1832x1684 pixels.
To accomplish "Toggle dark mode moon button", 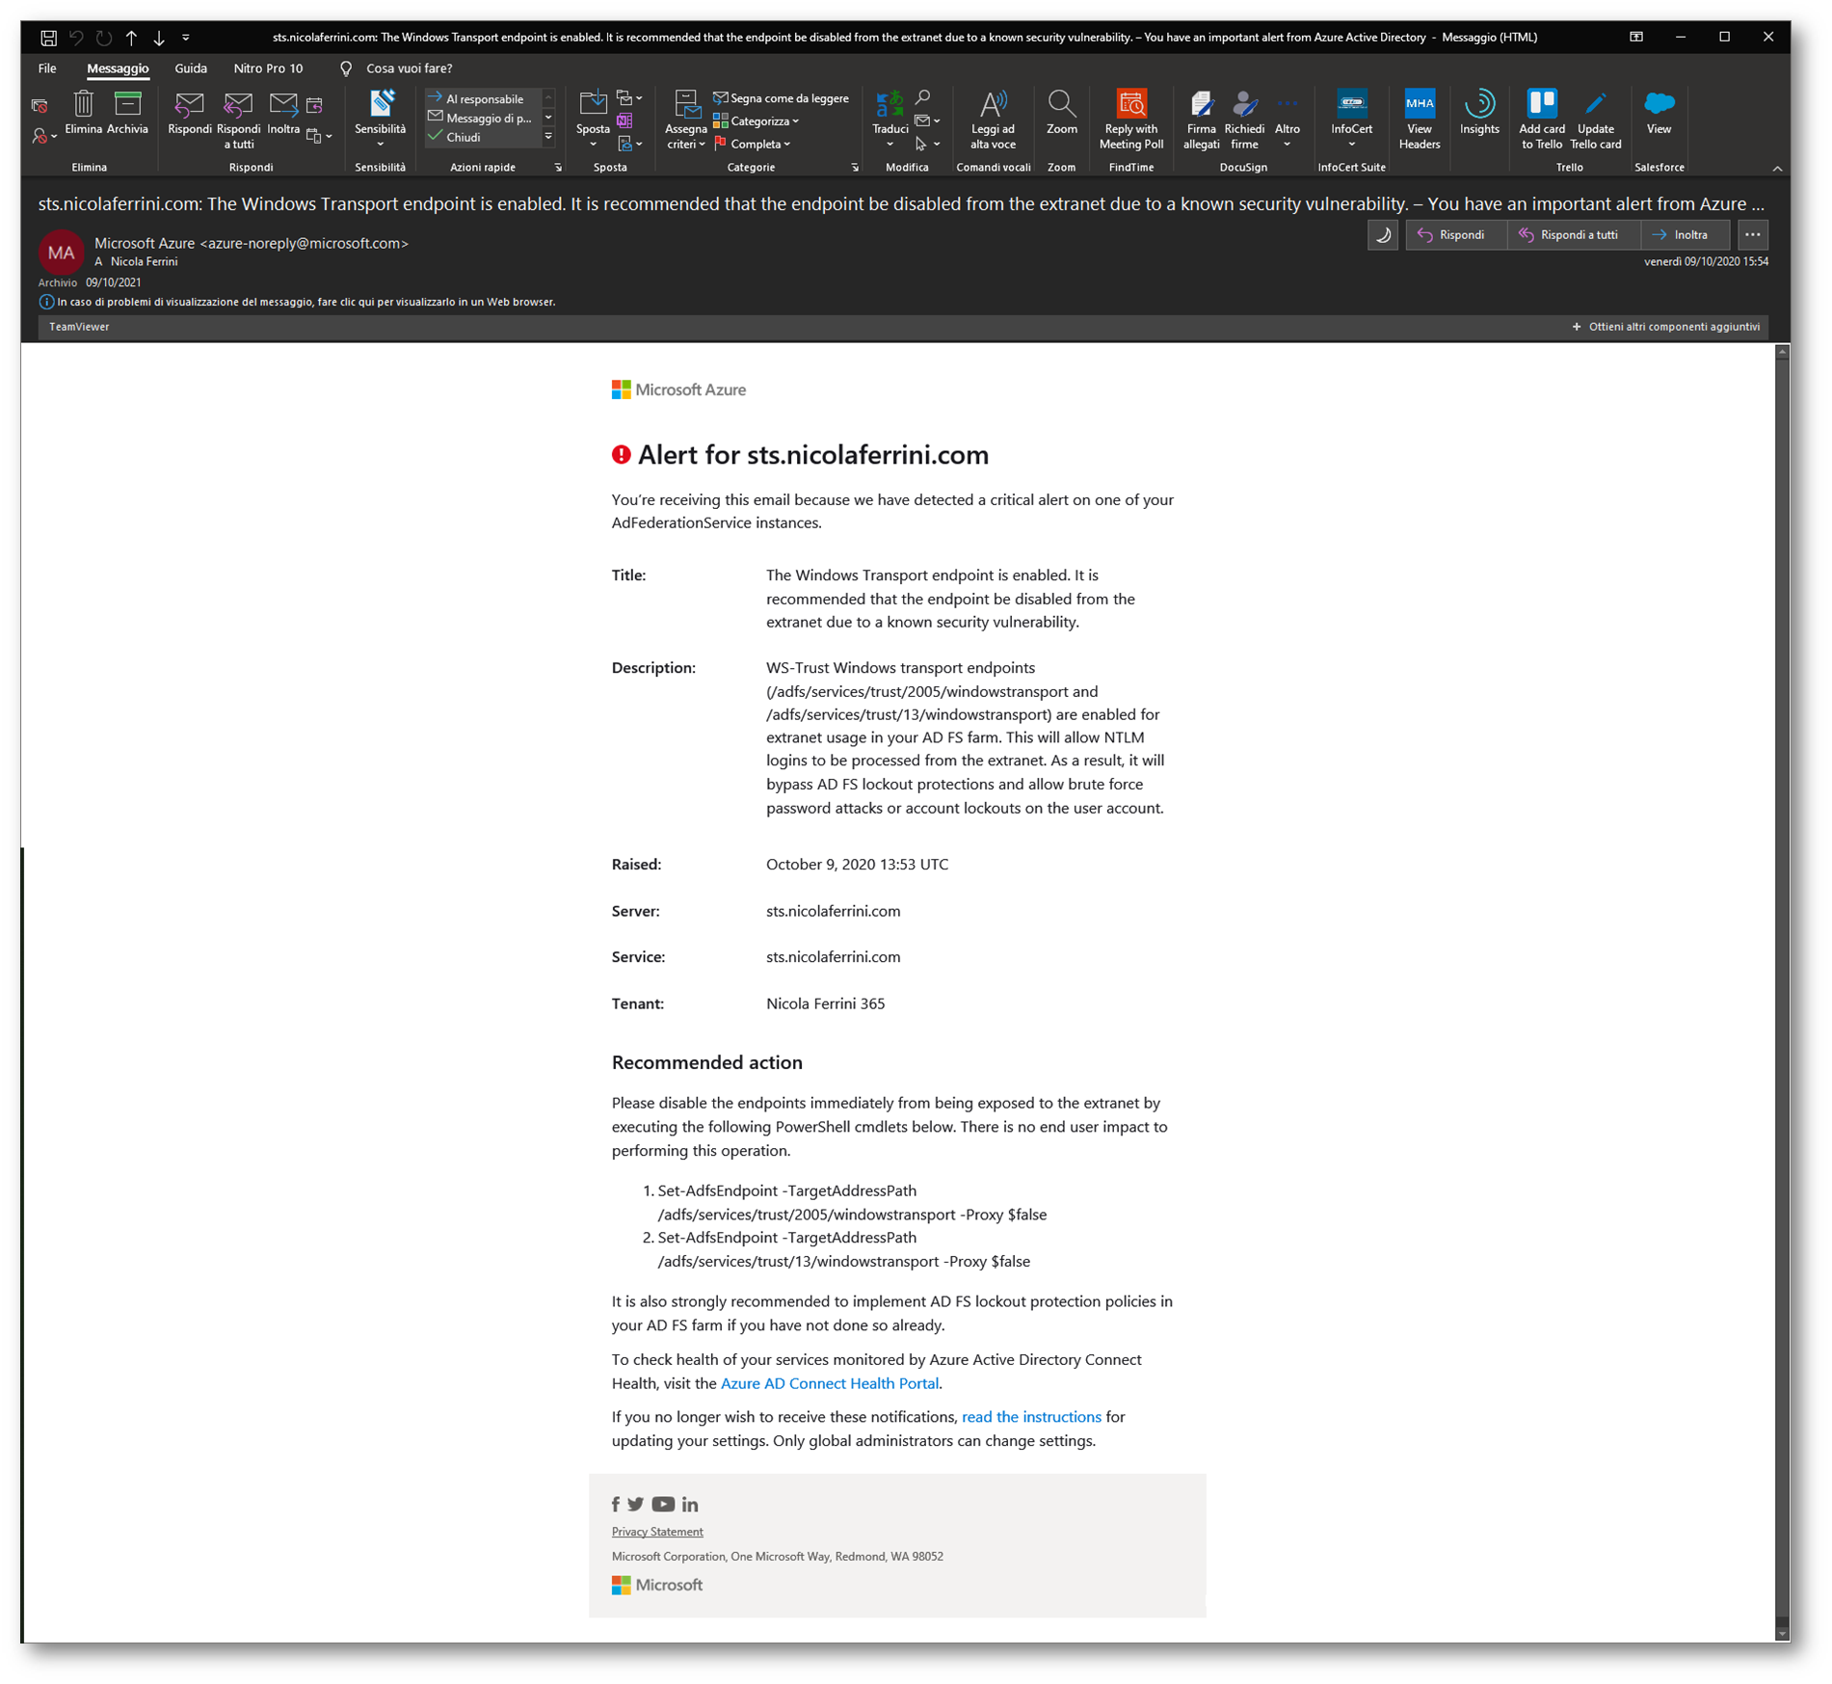I will pyautogui.click(x=1383, y=235).
